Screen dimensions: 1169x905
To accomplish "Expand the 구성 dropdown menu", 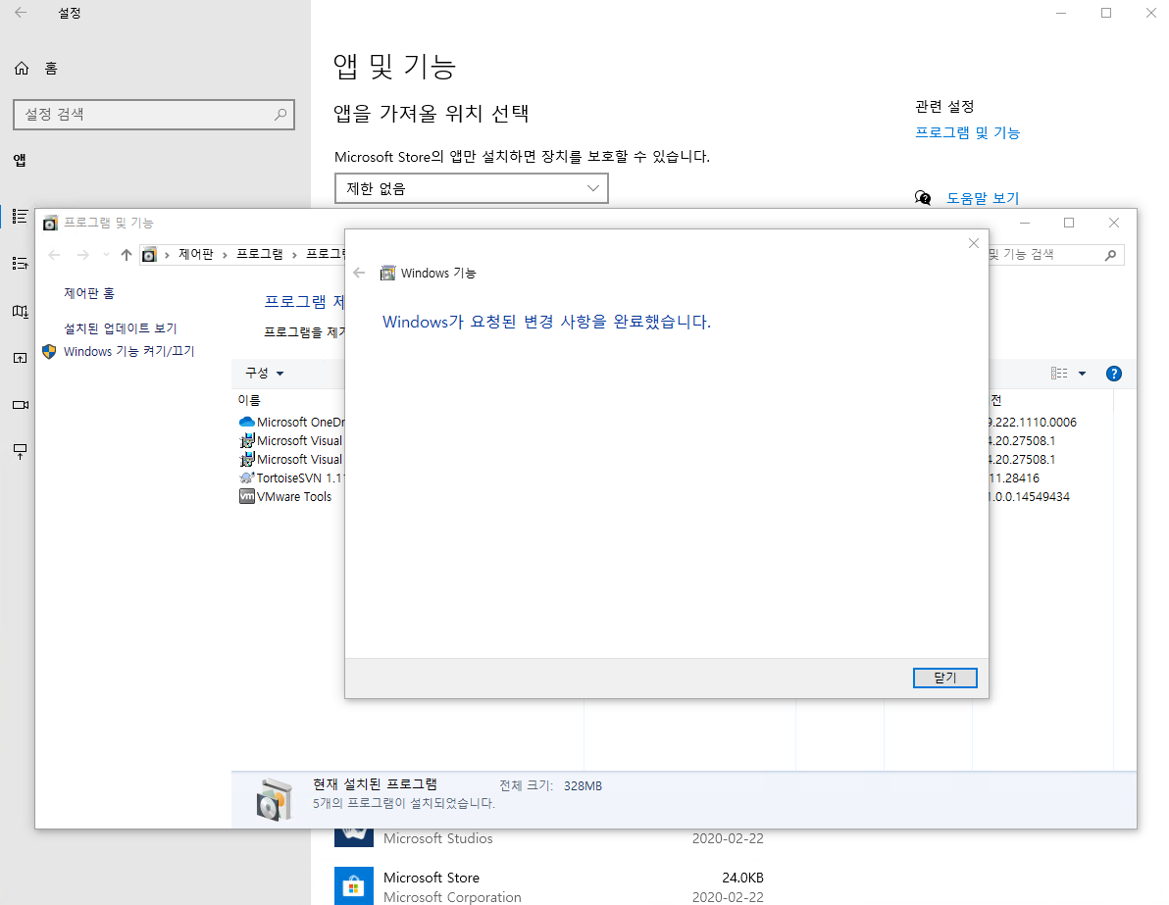I will (265, 373).
